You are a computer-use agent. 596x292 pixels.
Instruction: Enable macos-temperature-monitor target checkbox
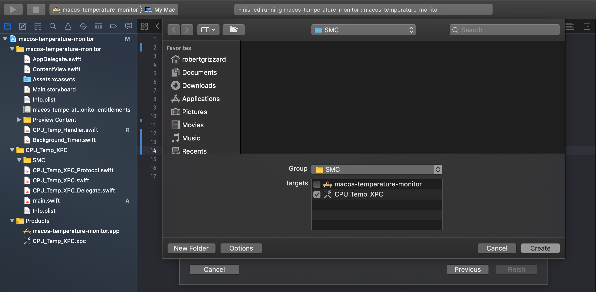(317, 184)
